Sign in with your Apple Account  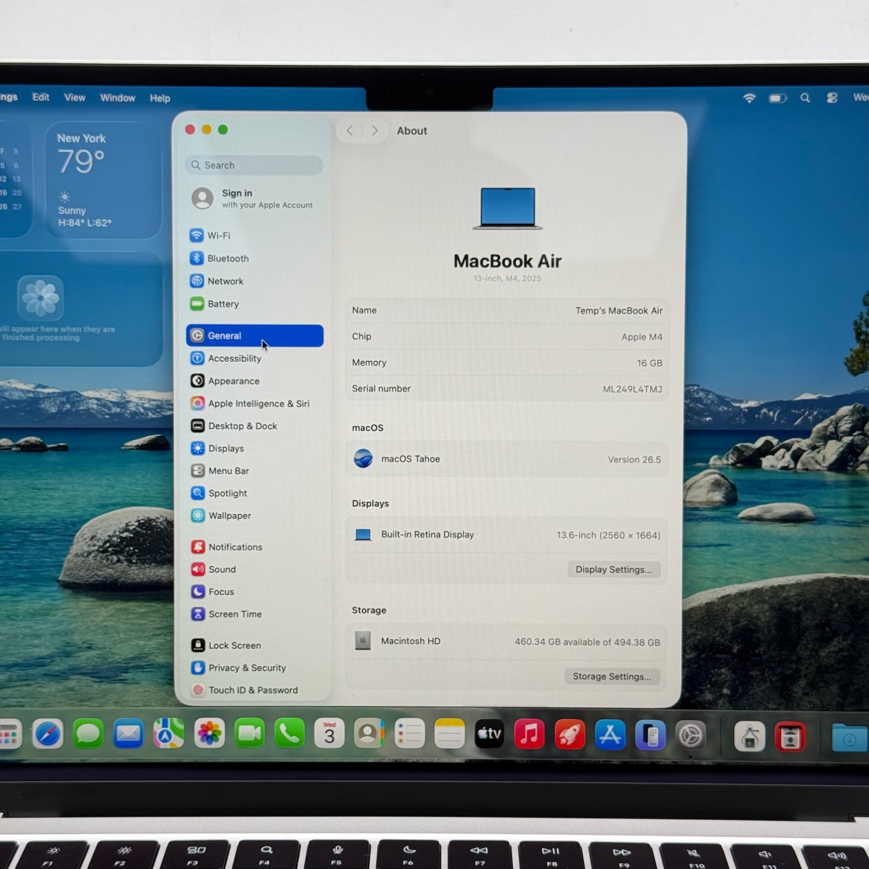coord(255,199)
